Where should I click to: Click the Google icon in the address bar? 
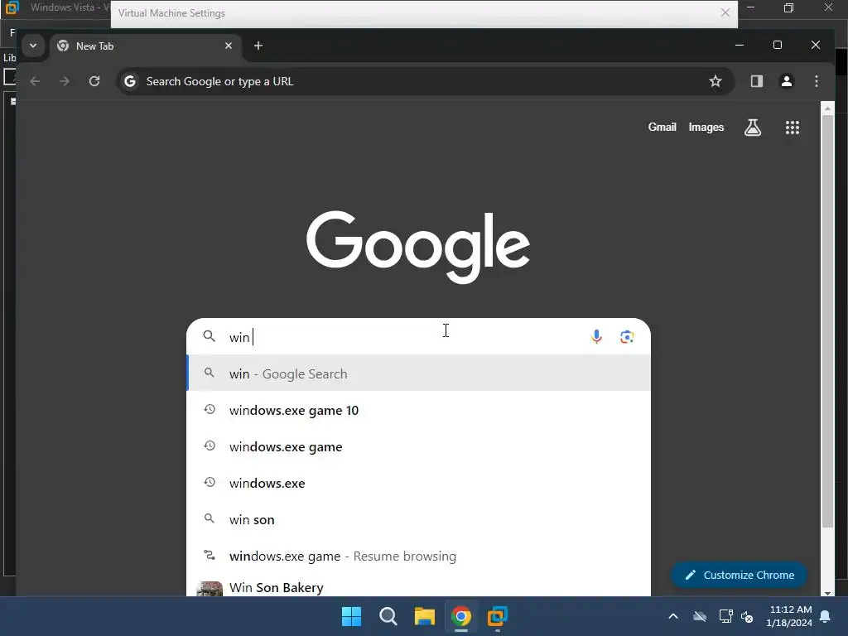130,81
